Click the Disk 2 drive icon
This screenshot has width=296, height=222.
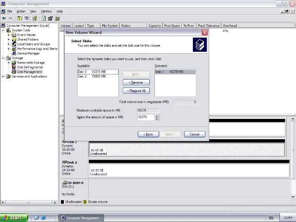tap(64, 162)
